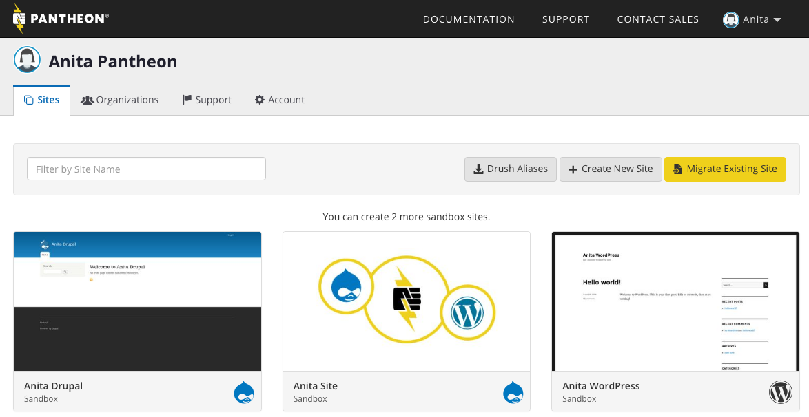This screenshot has width=809, height=417.
Task: Click Contact Sales in top navigation
Action: point(657,19)
